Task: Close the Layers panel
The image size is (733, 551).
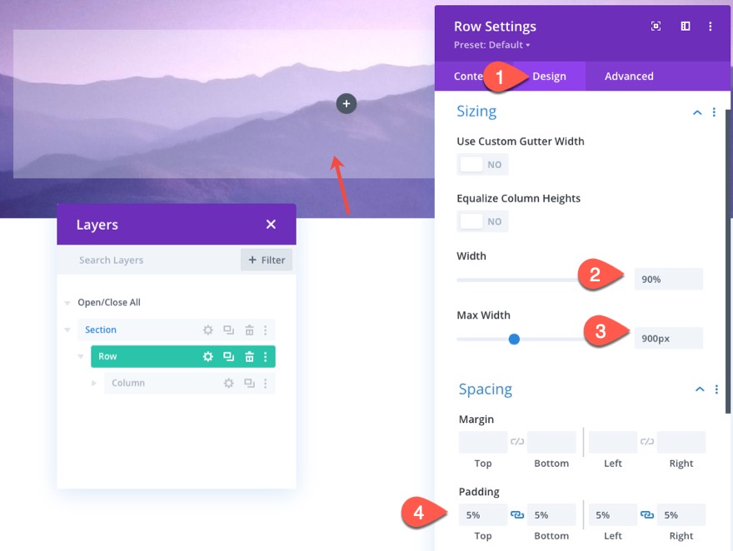Action: coord(271,225)
